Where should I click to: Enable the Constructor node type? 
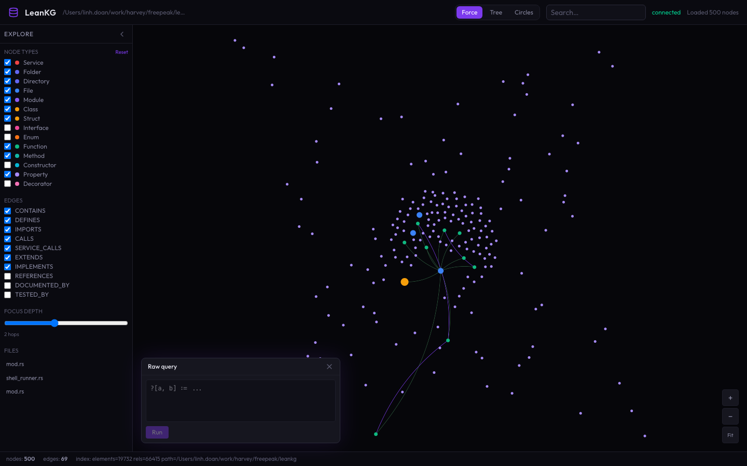point(8,165)
